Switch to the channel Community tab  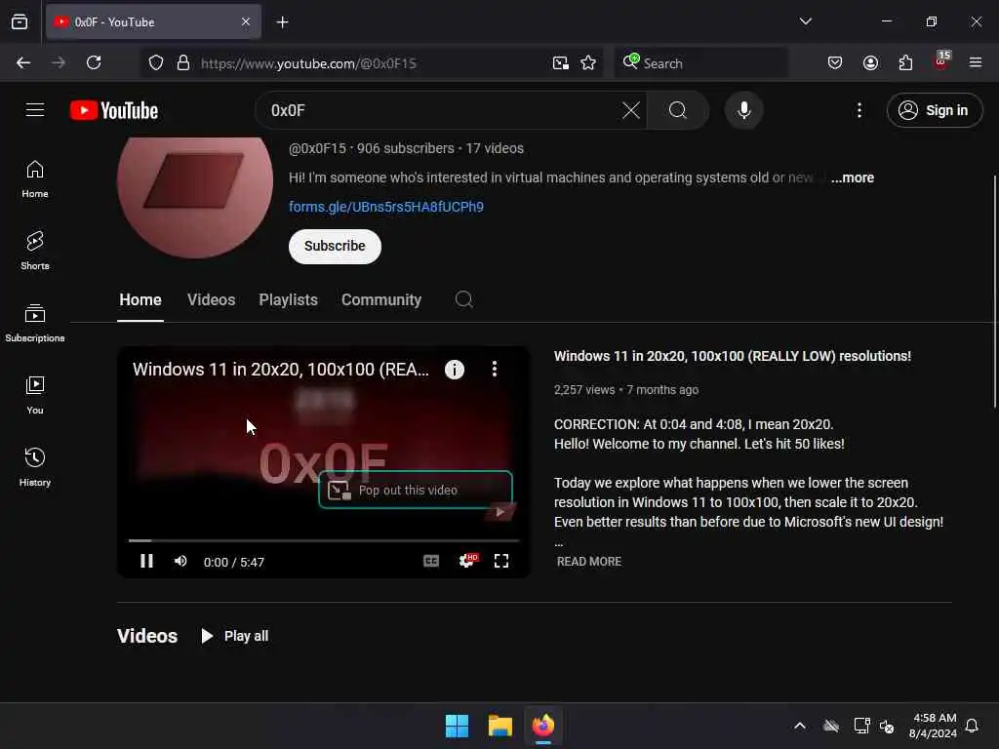click(381, 300)
